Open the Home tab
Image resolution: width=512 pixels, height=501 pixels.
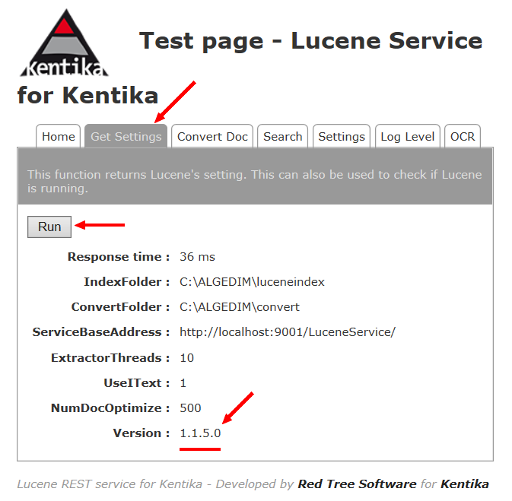click(x=59, y=136)
